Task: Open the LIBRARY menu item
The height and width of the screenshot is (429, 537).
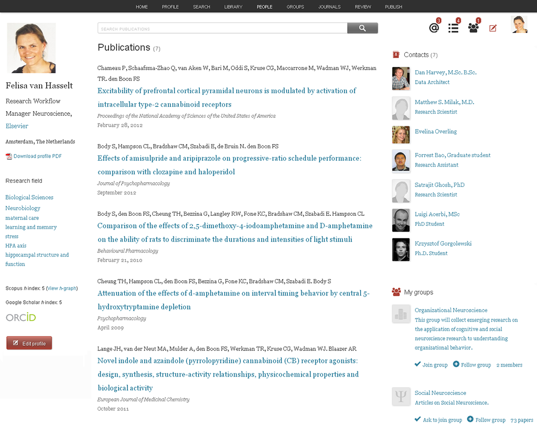Action: [233, 7]
